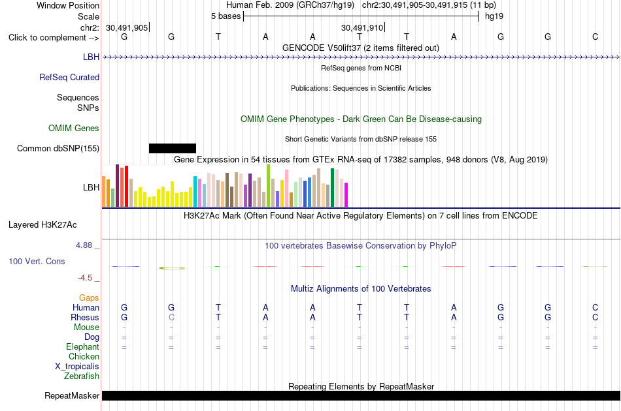This screenshot has height=411, width=621.
Task: Select the Mouse species label
Action: (x=86, y=327)
